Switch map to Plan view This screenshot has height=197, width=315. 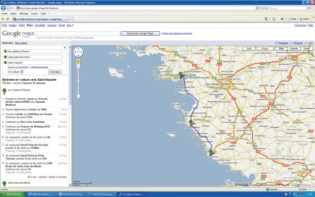pyautogui.click(x=281, y=49)
